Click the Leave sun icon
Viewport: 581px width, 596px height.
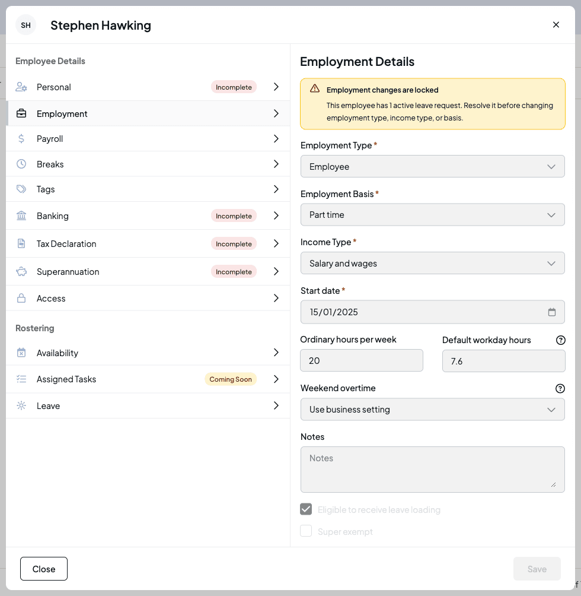point(21,405)
